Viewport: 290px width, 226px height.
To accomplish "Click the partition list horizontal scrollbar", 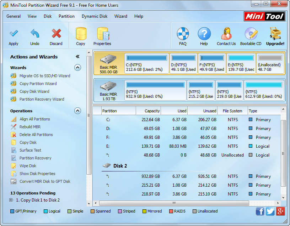I will click(x=174, y=203).
